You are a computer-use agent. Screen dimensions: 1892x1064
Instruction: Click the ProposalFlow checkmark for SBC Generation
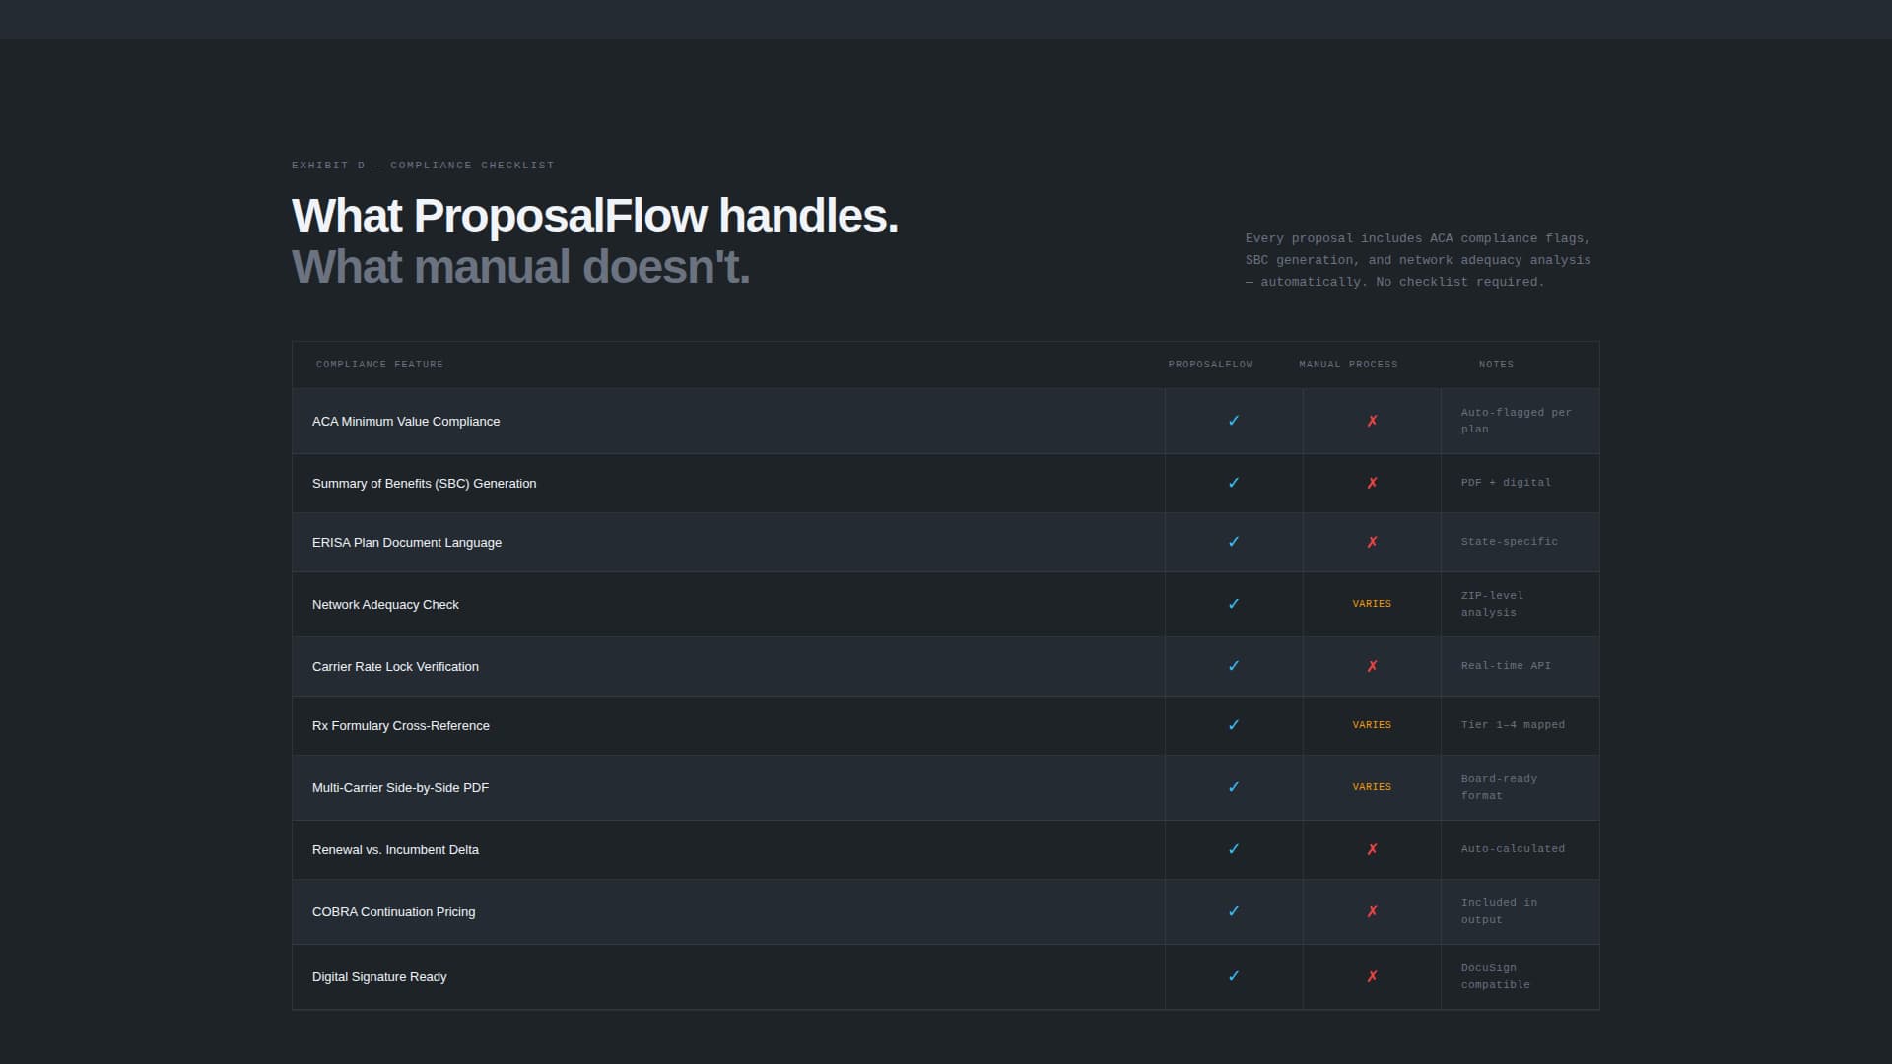pos(1234,483)
